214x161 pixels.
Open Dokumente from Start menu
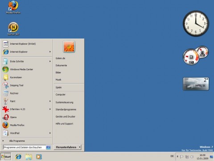(61, 65)
